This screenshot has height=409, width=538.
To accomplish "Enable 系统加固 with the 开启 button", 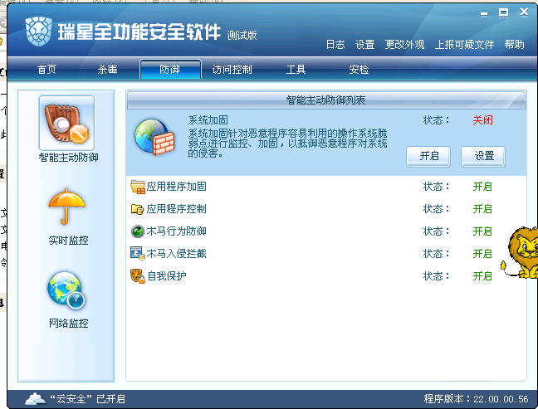I will point(428,156).
